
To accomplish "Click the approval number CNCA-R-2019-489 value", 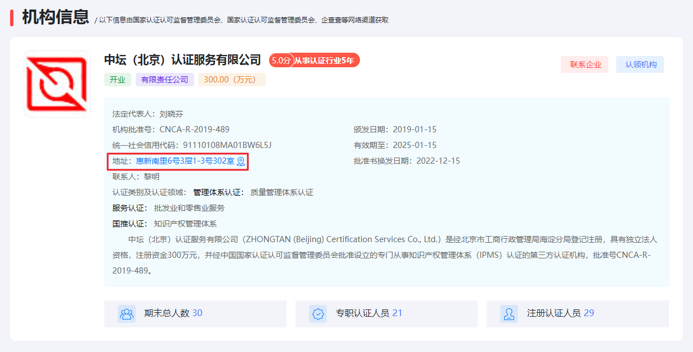I will (x=195, y=129).
